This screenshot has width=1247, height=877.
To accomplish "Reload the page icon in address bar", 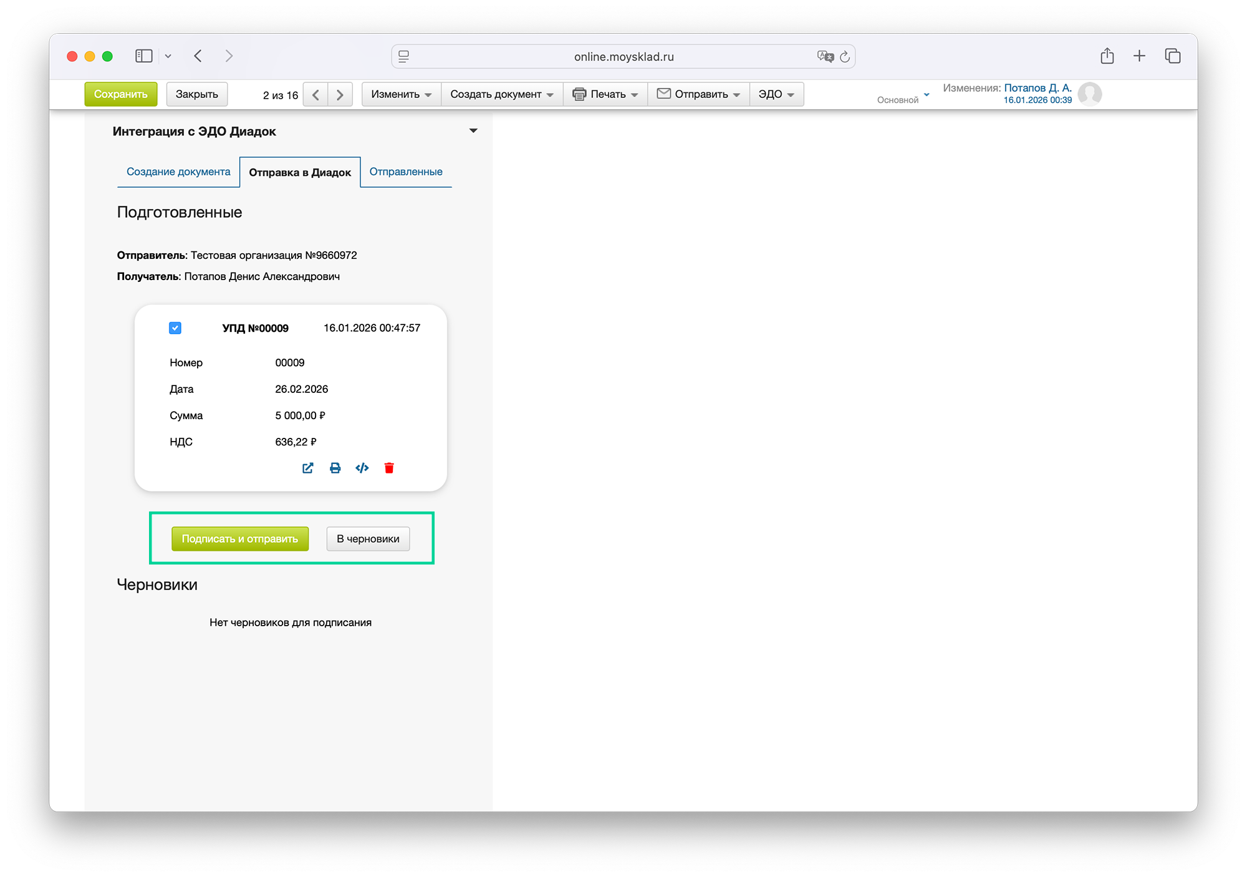I will tap(845, 57).
